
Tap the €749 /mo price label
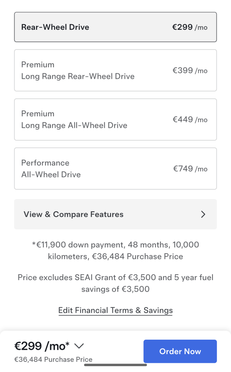[190, 169]
